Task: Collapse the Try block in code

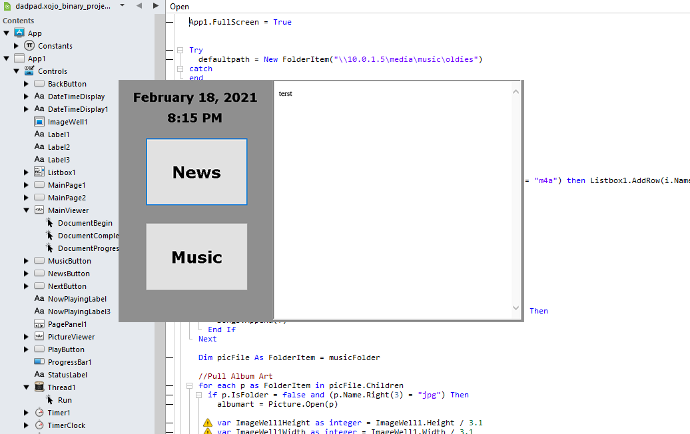Action: (180, 50)
